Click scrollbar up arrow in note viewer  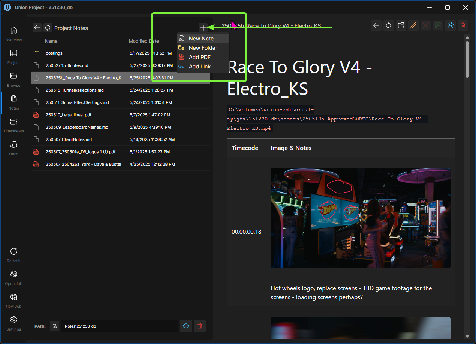point(467,37)
